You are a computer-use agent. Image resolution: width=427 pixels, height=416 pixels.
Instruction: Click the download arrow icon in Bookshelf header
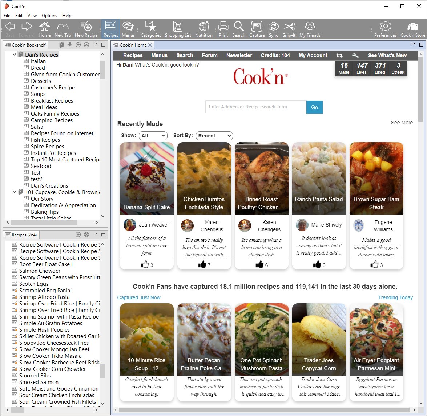[70, 45]
